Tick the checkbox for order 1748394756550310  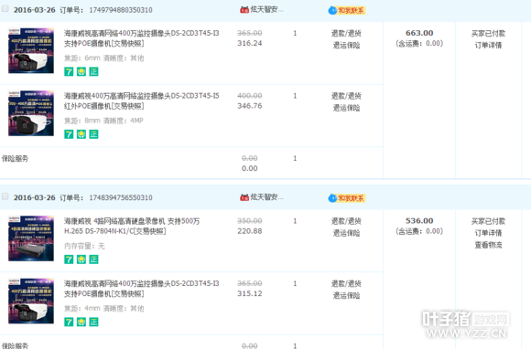(5, 196)
